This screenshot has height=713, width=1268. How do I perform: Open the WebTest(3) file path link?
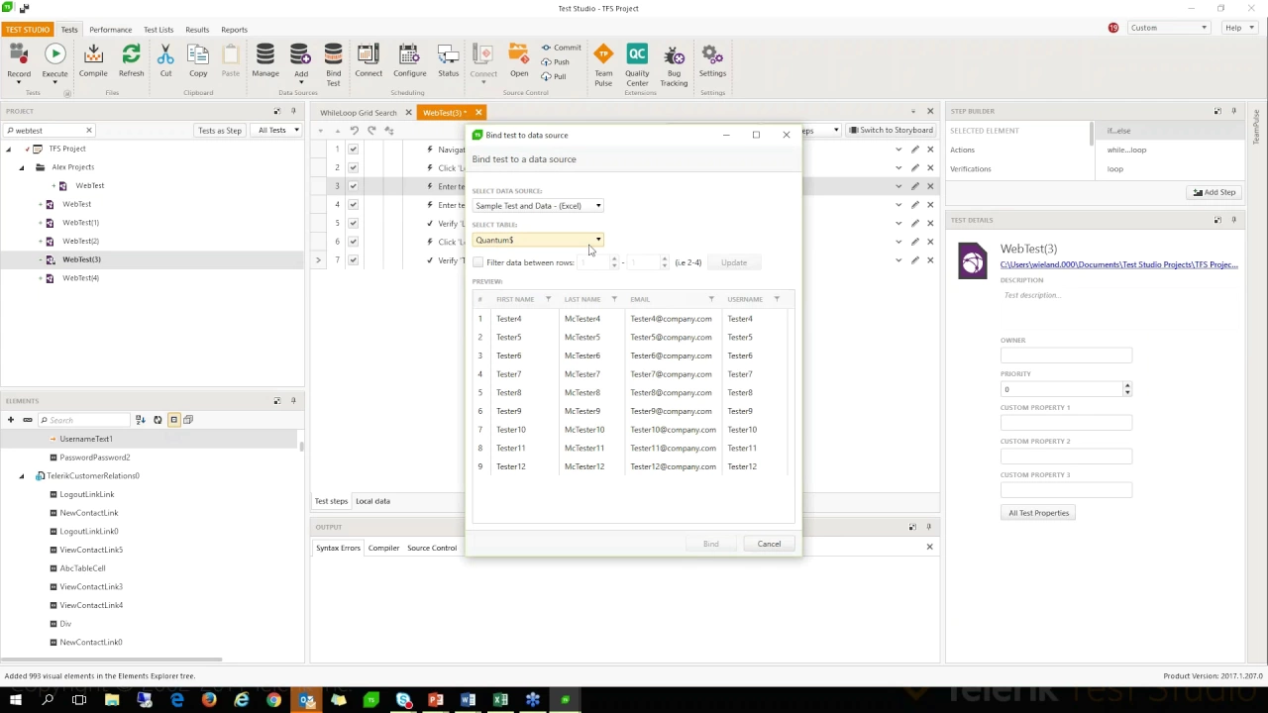[1118, 264]
